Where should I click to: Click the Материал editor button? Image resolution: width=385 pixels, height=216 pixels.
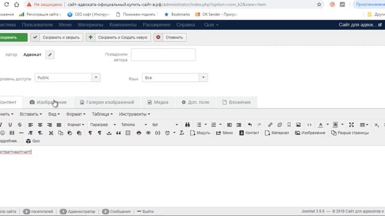[x=277, y=133]
